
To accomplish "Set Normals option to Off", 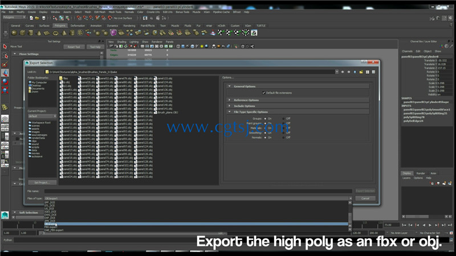I will 283,138.
